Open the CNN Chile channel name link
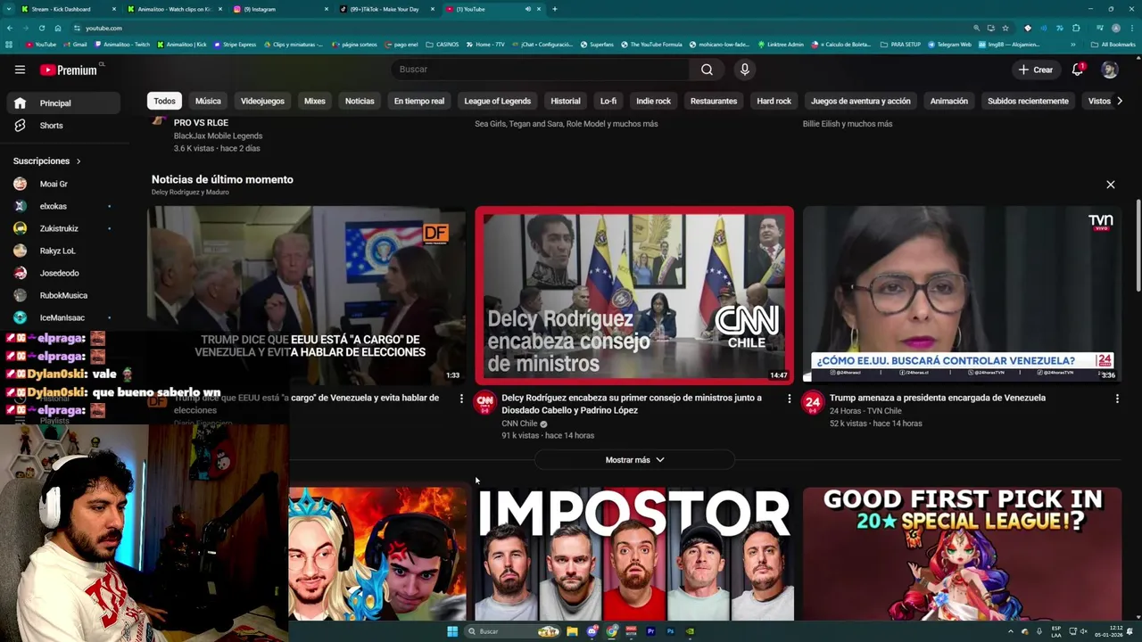Screen dimensions: 1142x642 pyautogui.click(x=519, y=424)
